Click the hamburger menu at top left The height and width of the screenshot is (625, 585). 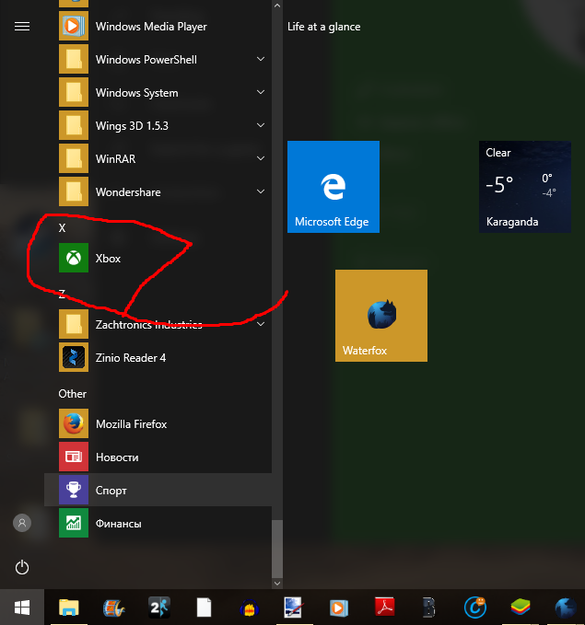click(x=22, y=27)
